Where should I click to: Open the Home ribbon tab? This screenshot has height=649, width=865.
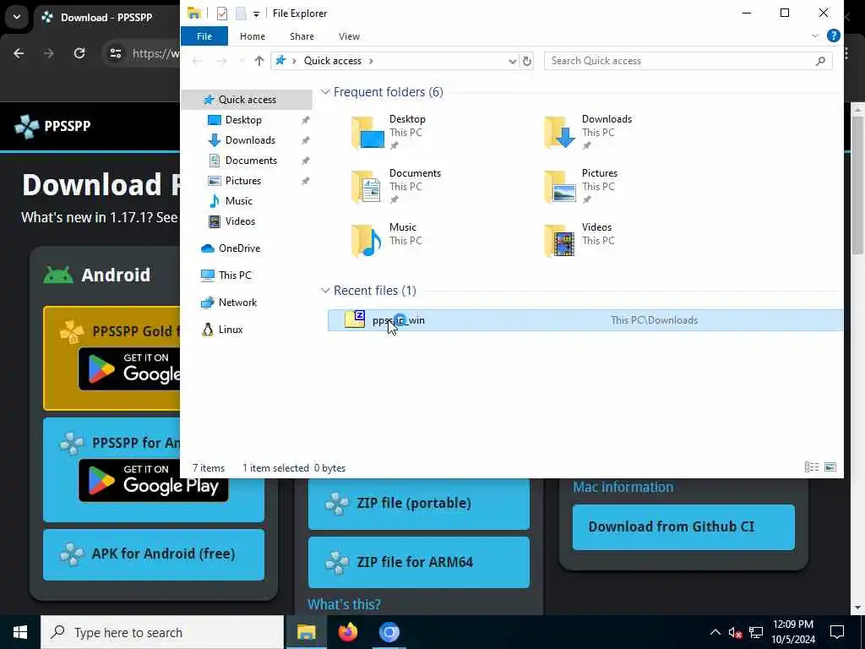coord(253,36)
